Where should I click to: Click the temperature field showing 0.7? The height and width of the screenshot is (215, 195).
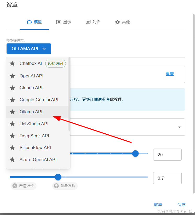[x=167, y=178]
